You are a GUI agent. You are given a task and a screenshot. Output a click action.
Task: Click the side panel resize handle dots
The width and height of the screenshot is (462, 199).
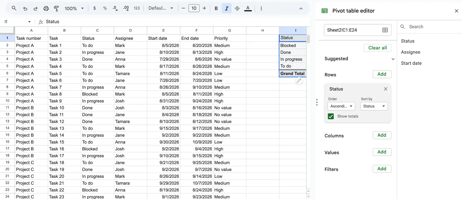(317, 102)
